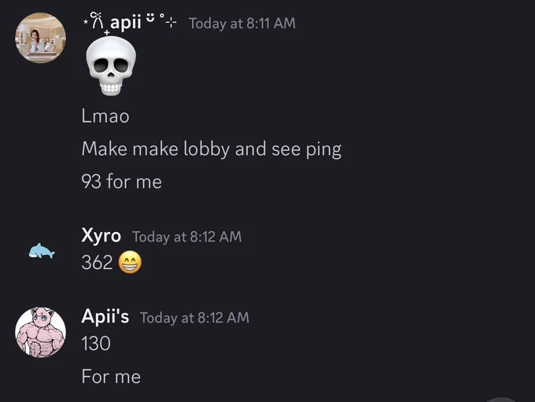This screenshot has height=402, width=535.
Task: Select the final 'For me' message
Action: pos(111,377)
